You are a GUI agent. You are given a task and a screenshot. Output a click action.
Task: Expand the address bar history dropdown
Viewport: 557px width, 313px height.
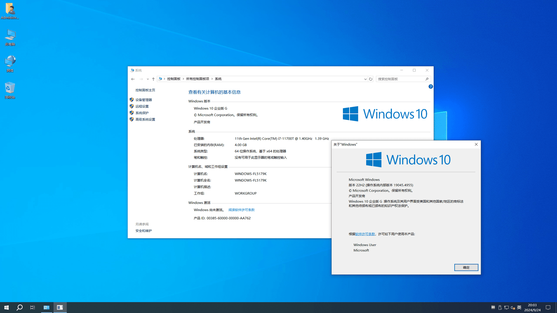(x=365, y=79)
